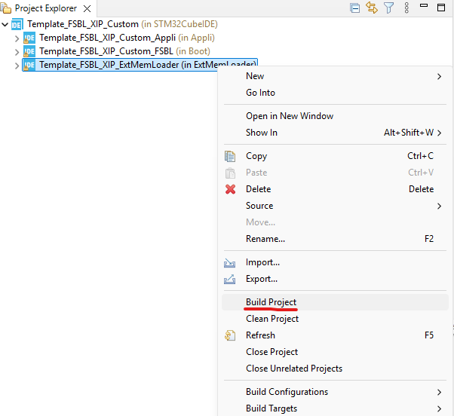Close the Project Explorer tab
The image size is (454, 416).
[87, 9]
